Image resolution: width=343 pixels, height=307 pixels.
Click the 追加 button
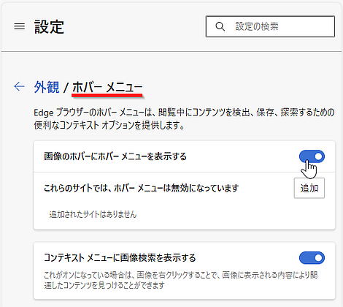coord(309,188)
